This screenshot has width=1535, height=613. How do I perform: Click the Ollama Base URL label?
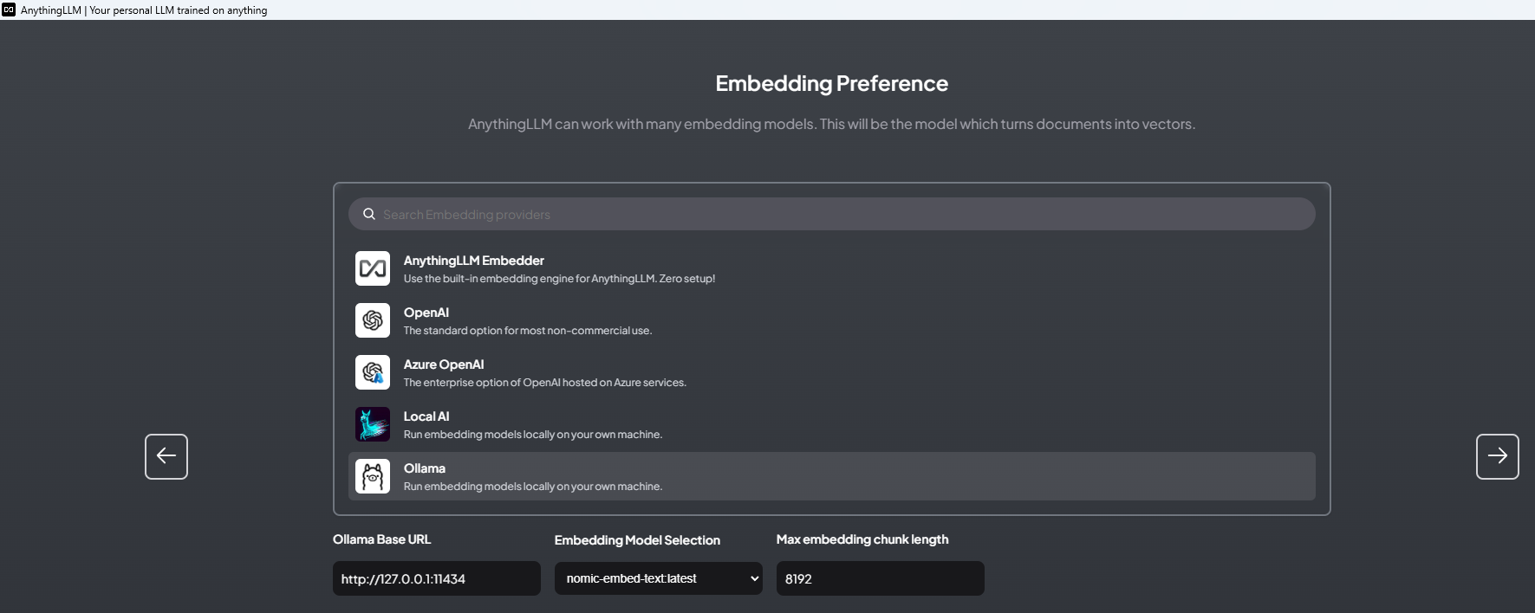click(382, 539)
